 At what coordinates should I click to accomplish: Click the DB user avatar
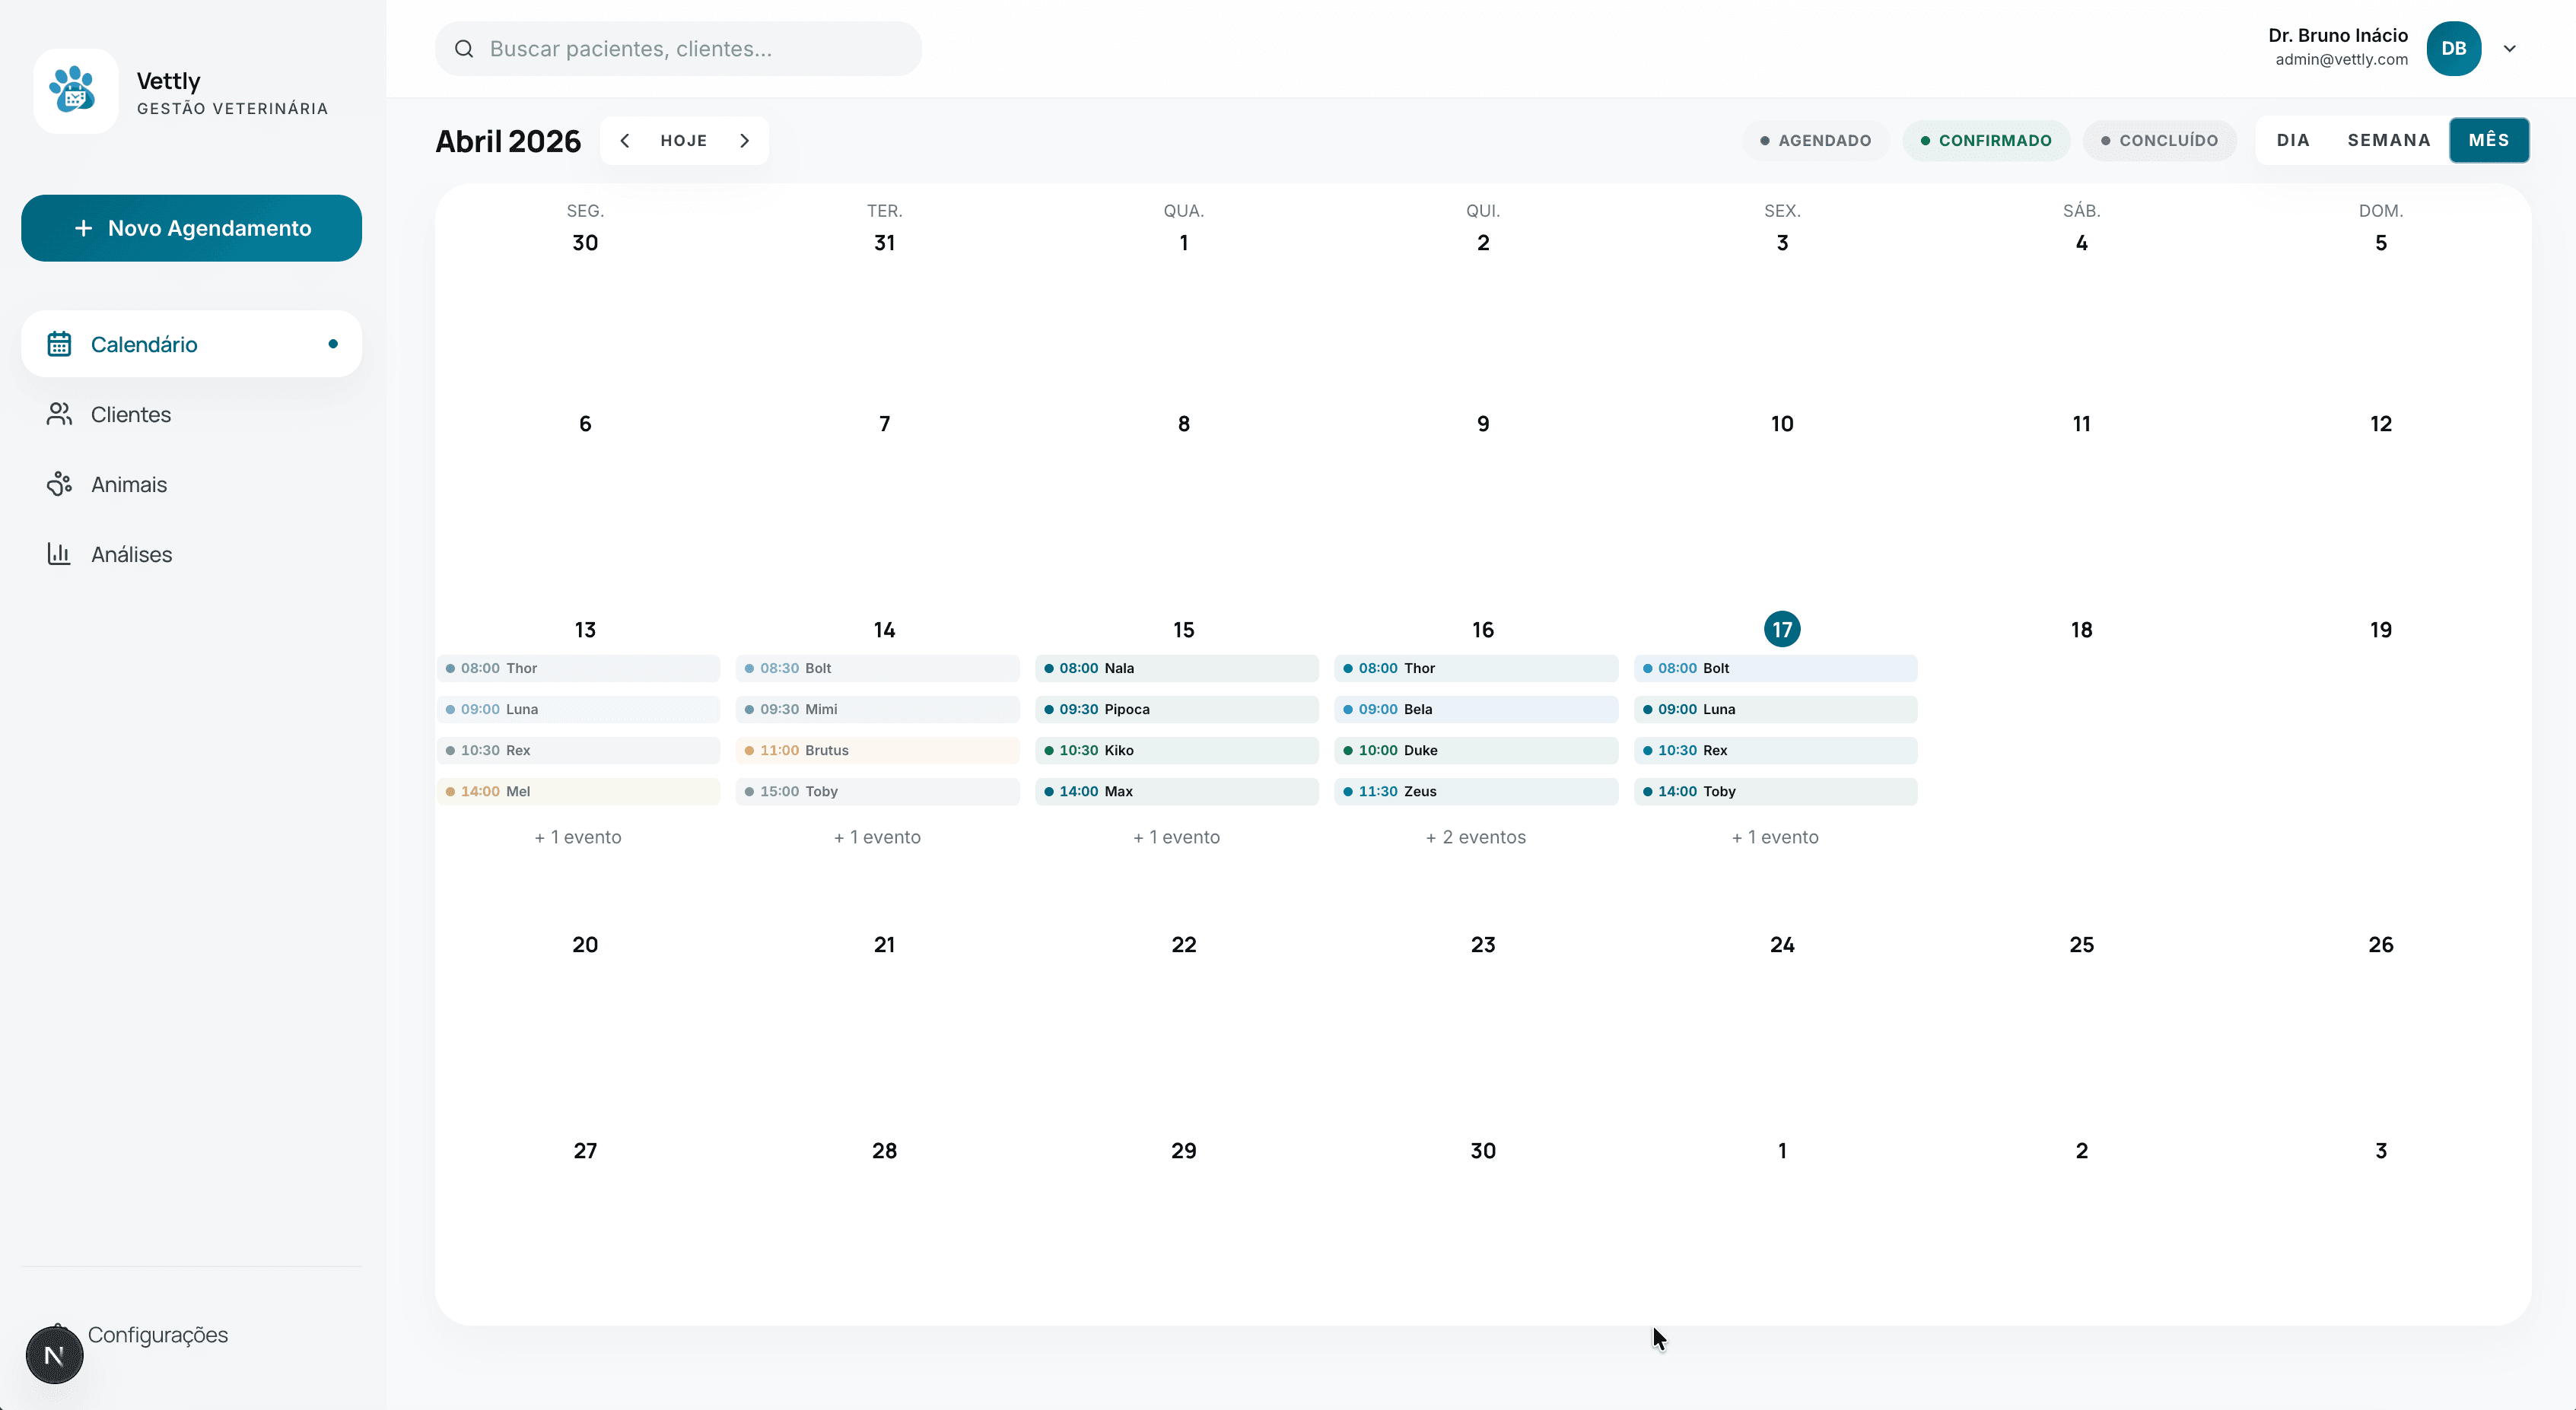[x=2453, y=48]
